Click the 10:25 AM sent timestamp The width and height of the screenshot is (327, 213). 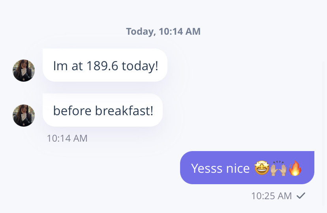click(271, 196)
